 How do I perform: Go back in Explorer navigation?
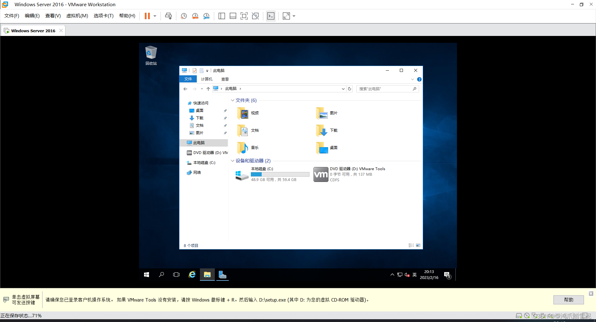(185, 89)
